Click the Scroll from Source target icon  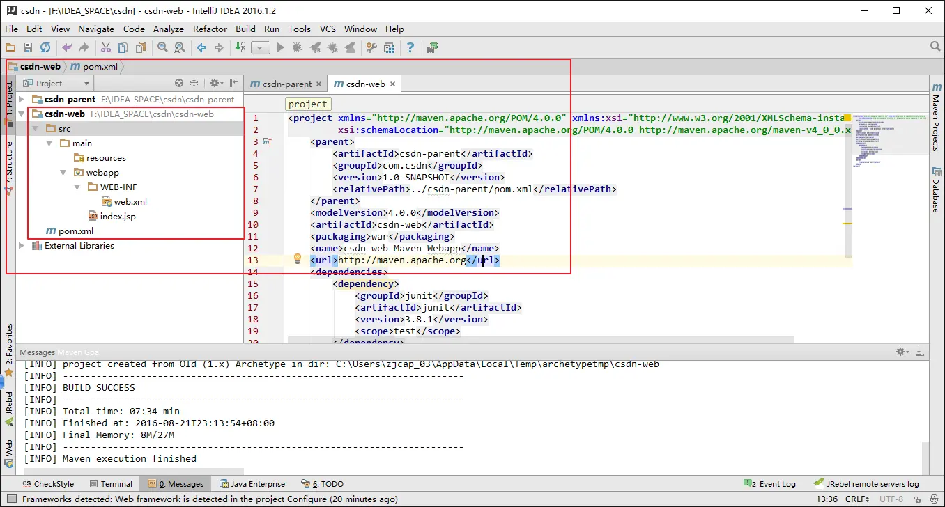point(179,83)
